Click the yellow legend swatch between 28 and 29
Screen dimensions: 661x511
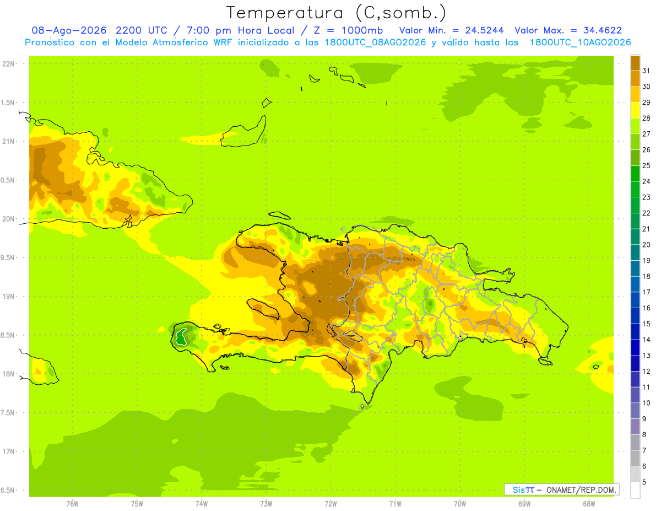pos(635,110)
